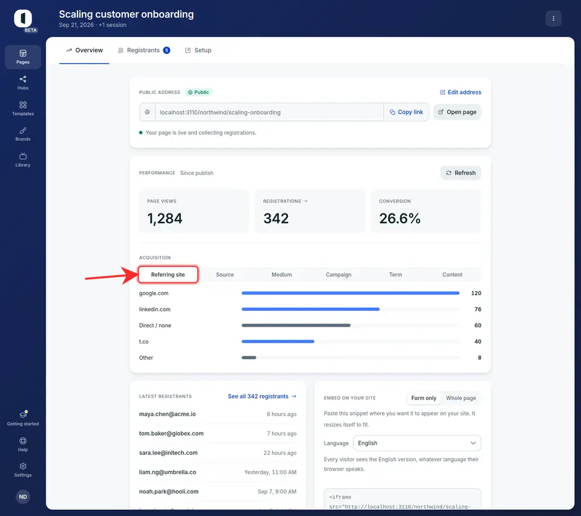Screen dimensions: 581x516
Task: Open Brands section
Action: [23, 134]
